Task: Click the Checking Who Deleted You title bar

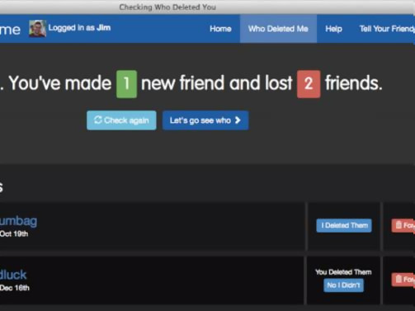Action: 167,7
